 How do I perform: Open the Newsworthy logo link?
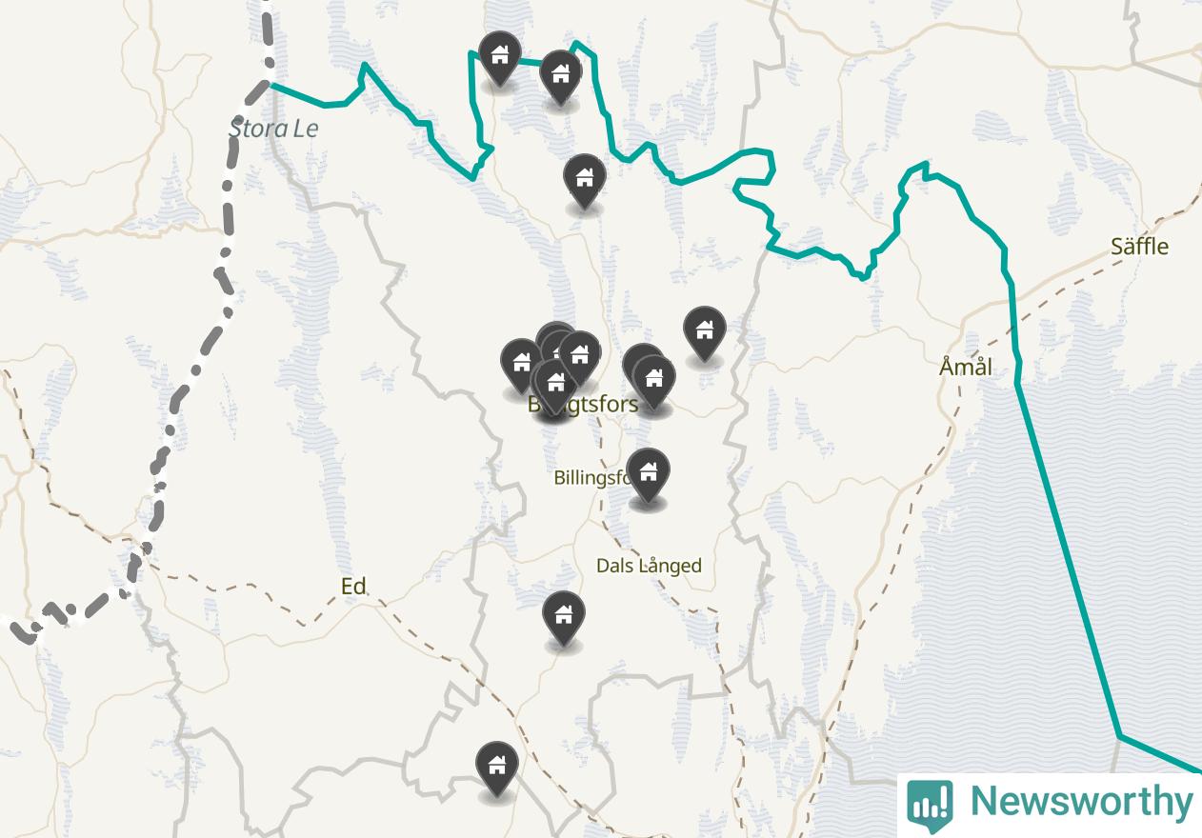(1050, 805)
